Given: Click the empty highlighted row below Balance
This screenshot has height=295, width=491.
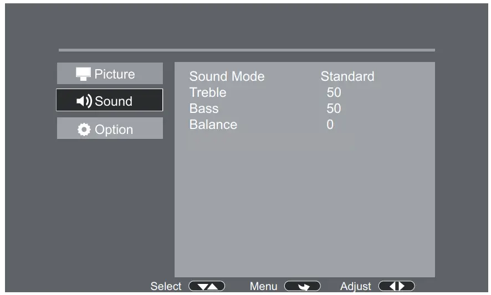Looking at the screenshot, I should point(270,141).
